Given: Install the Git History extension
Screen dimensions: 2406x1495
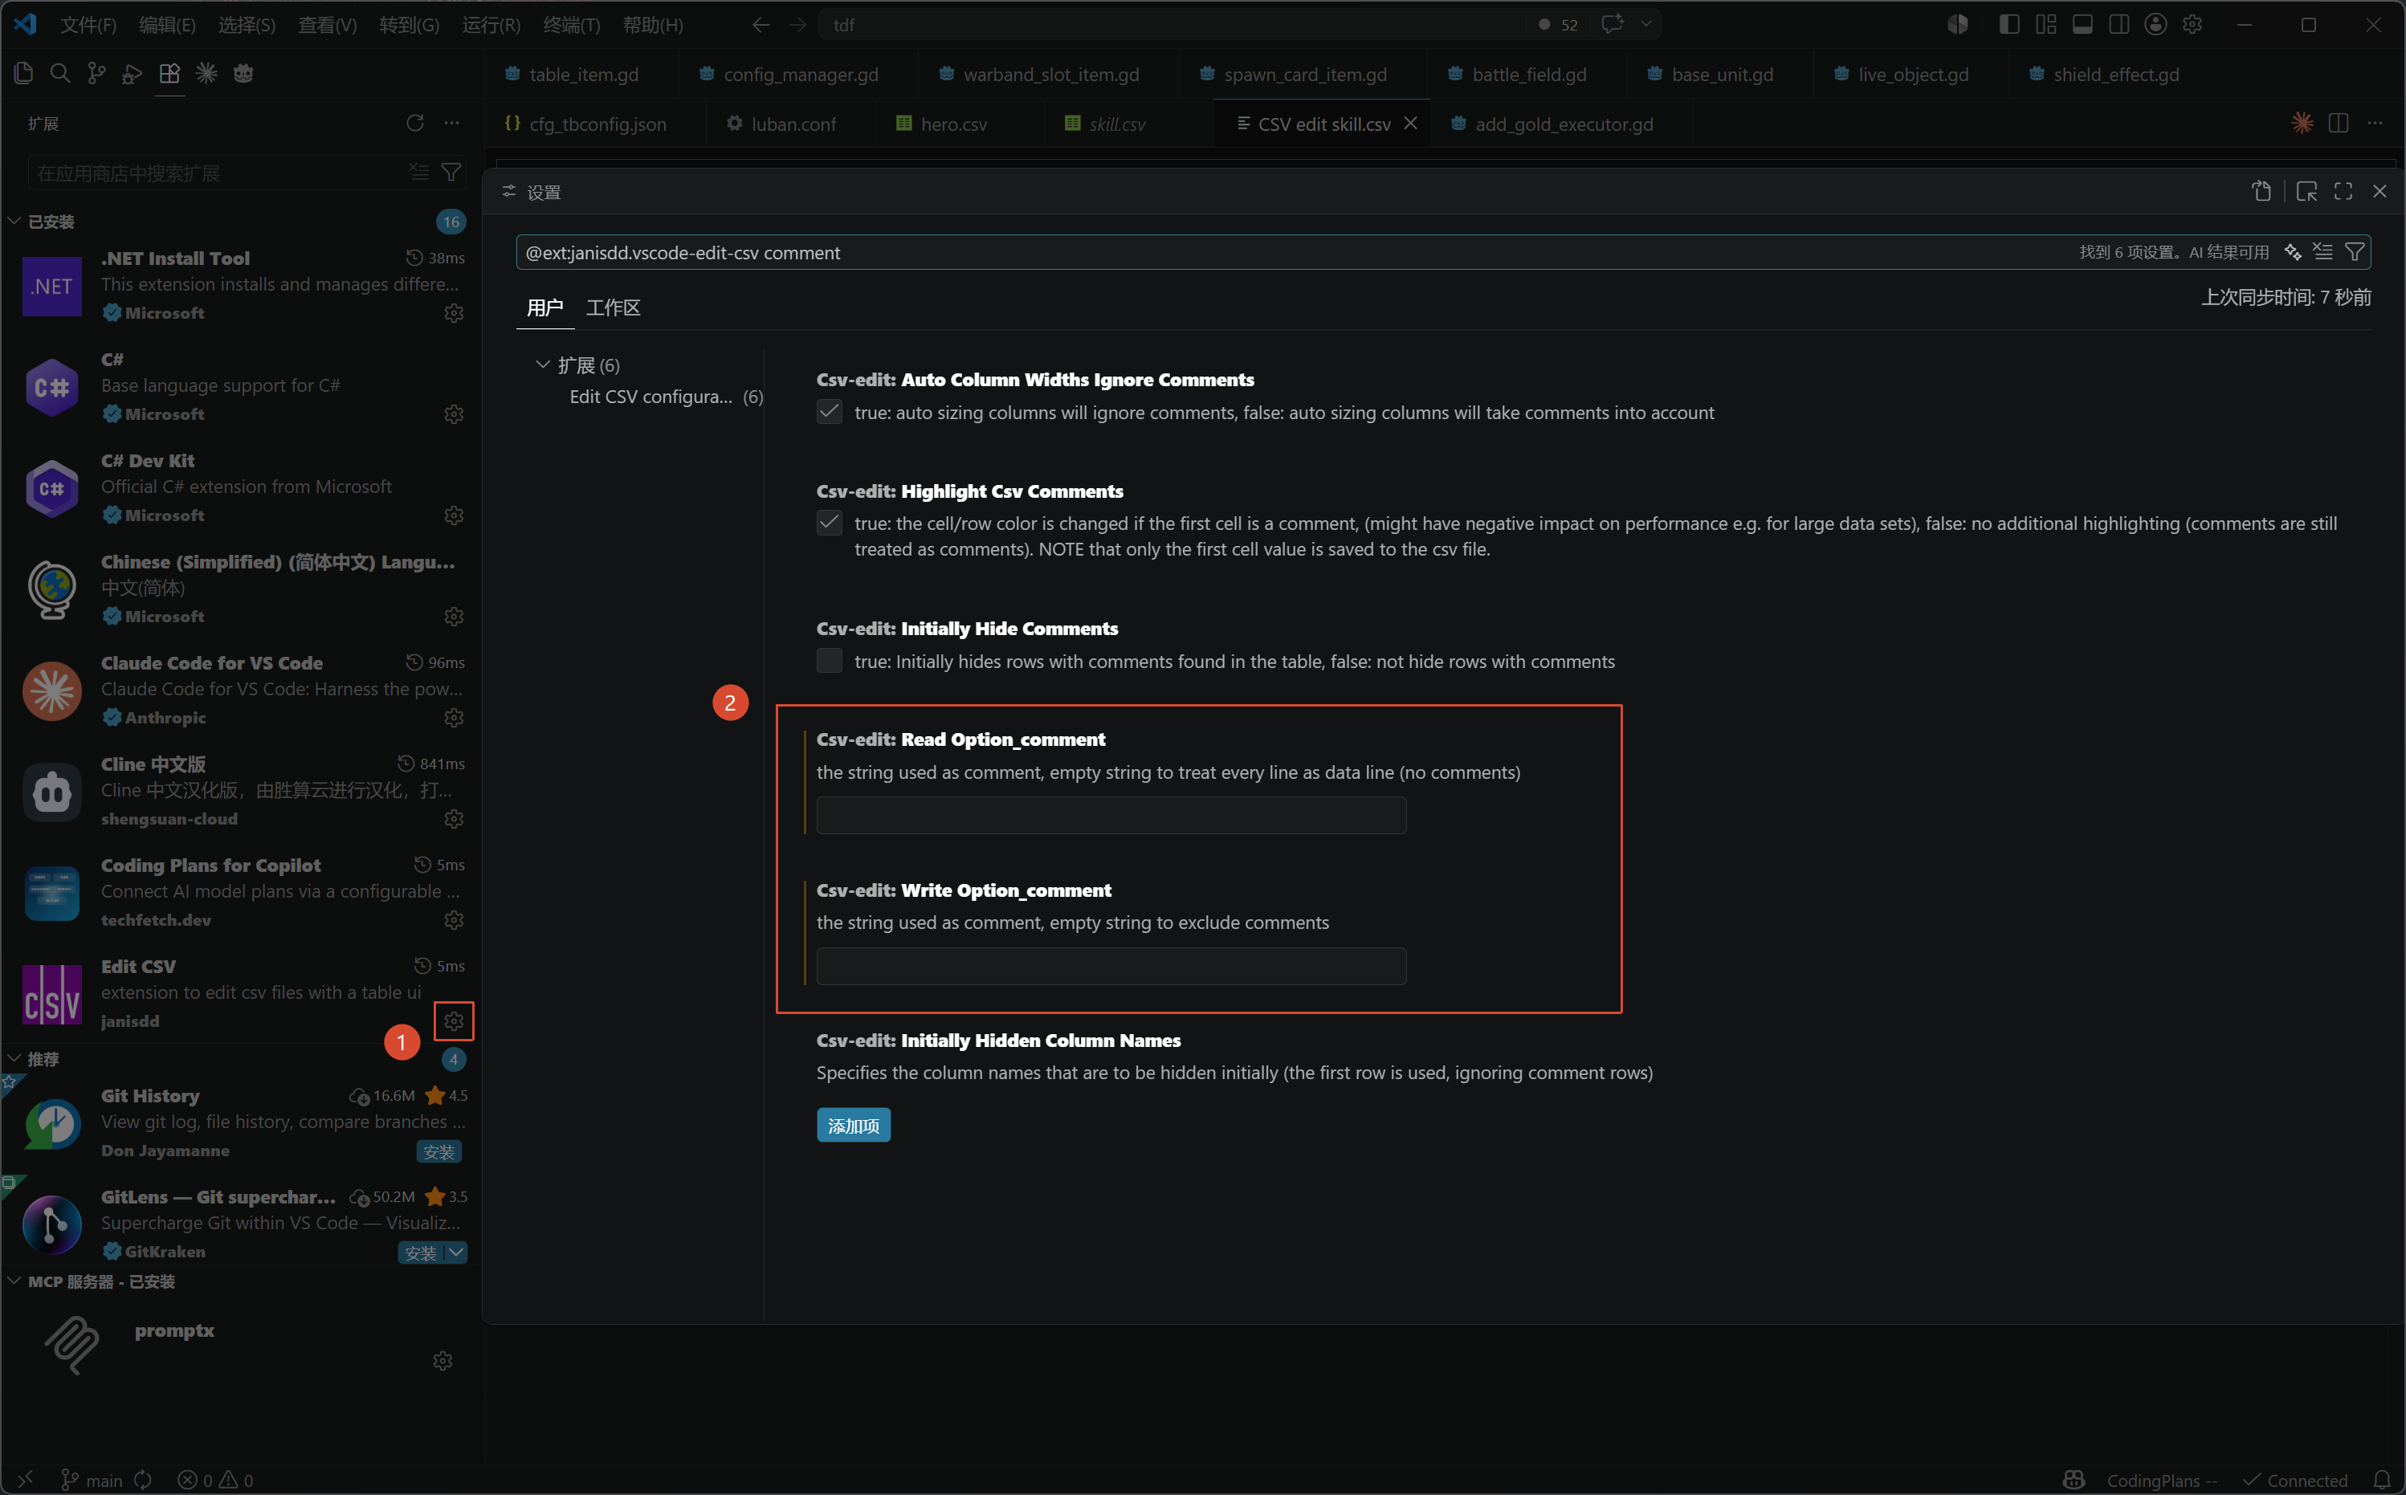Looking at the screenshot, I should (x=439, y=1151).
